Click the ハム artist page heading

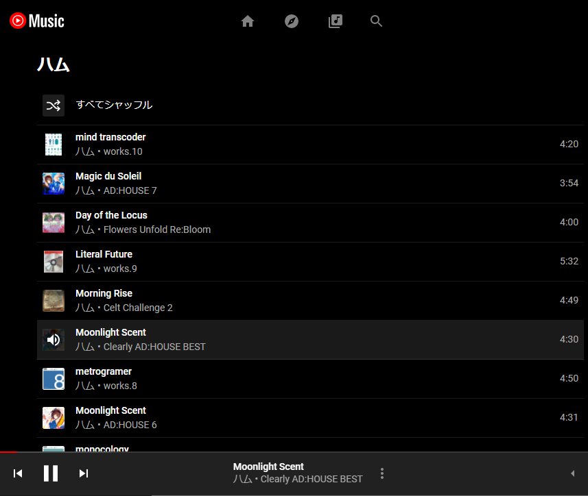54,64
